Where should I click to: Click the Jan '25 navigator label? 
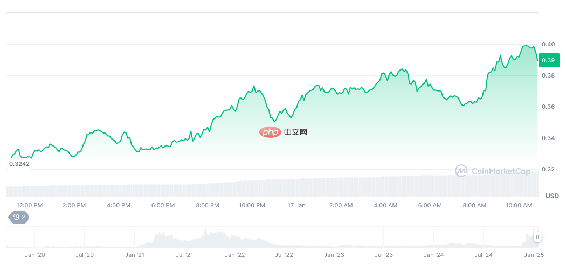point(533,254)
